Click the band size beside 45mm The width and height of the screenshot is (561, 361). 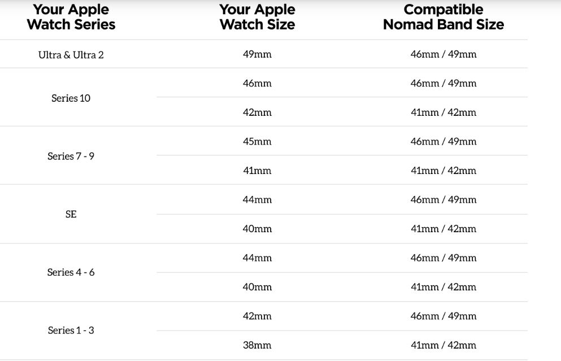click(443, 142)
